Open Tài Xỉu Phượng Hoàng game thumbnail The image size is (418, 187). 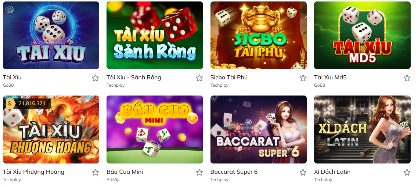point(51,130)
